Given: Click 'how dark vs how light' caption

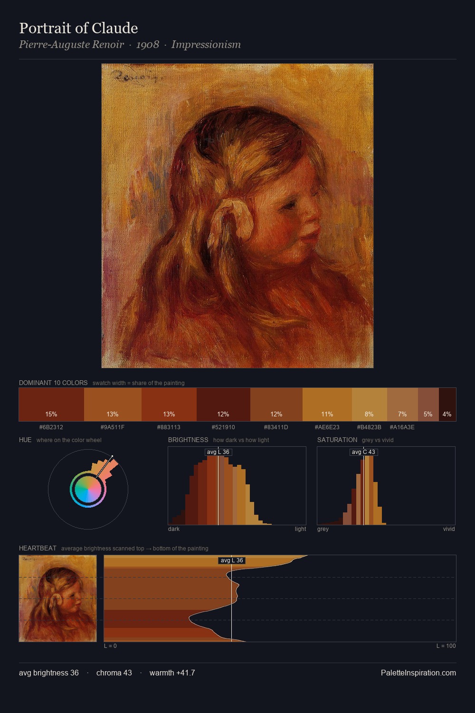Looking at the screenshot, I should [x=241, y=440].
